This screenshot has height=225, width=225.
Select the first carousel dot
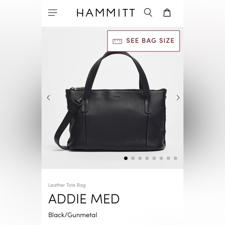pyautogui.click(x=126, y=158)
